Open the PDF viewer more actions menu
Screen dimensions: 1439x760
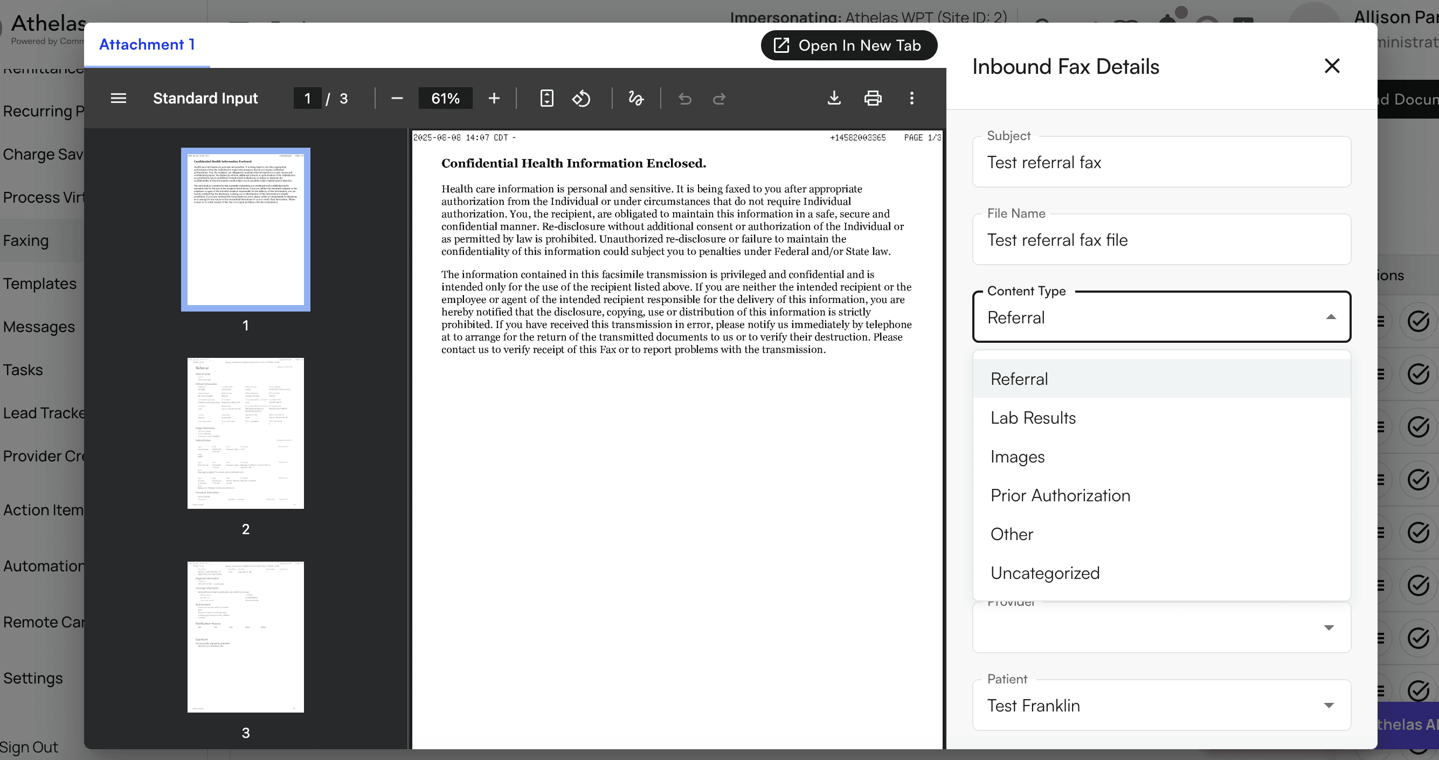[x=912, y=98]
